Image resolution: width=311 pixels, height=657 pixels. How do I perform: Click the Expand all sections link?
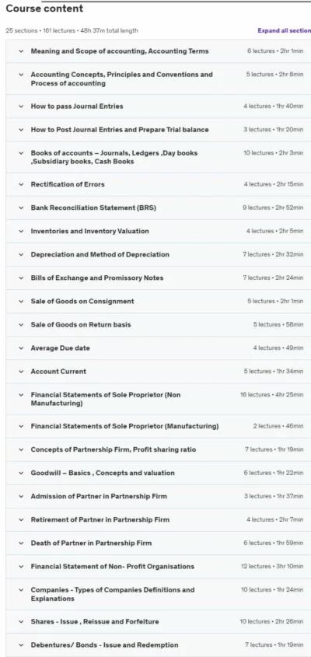click(x=284, y=30)
